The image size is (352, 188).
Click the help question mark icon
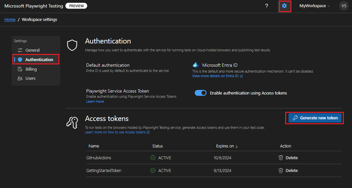pyautogui.click(x=267, y=6)
